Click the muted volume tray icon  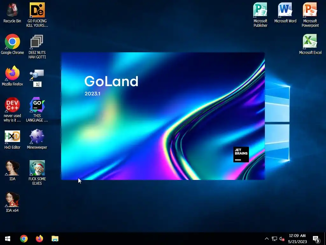[x=282, y=239]
